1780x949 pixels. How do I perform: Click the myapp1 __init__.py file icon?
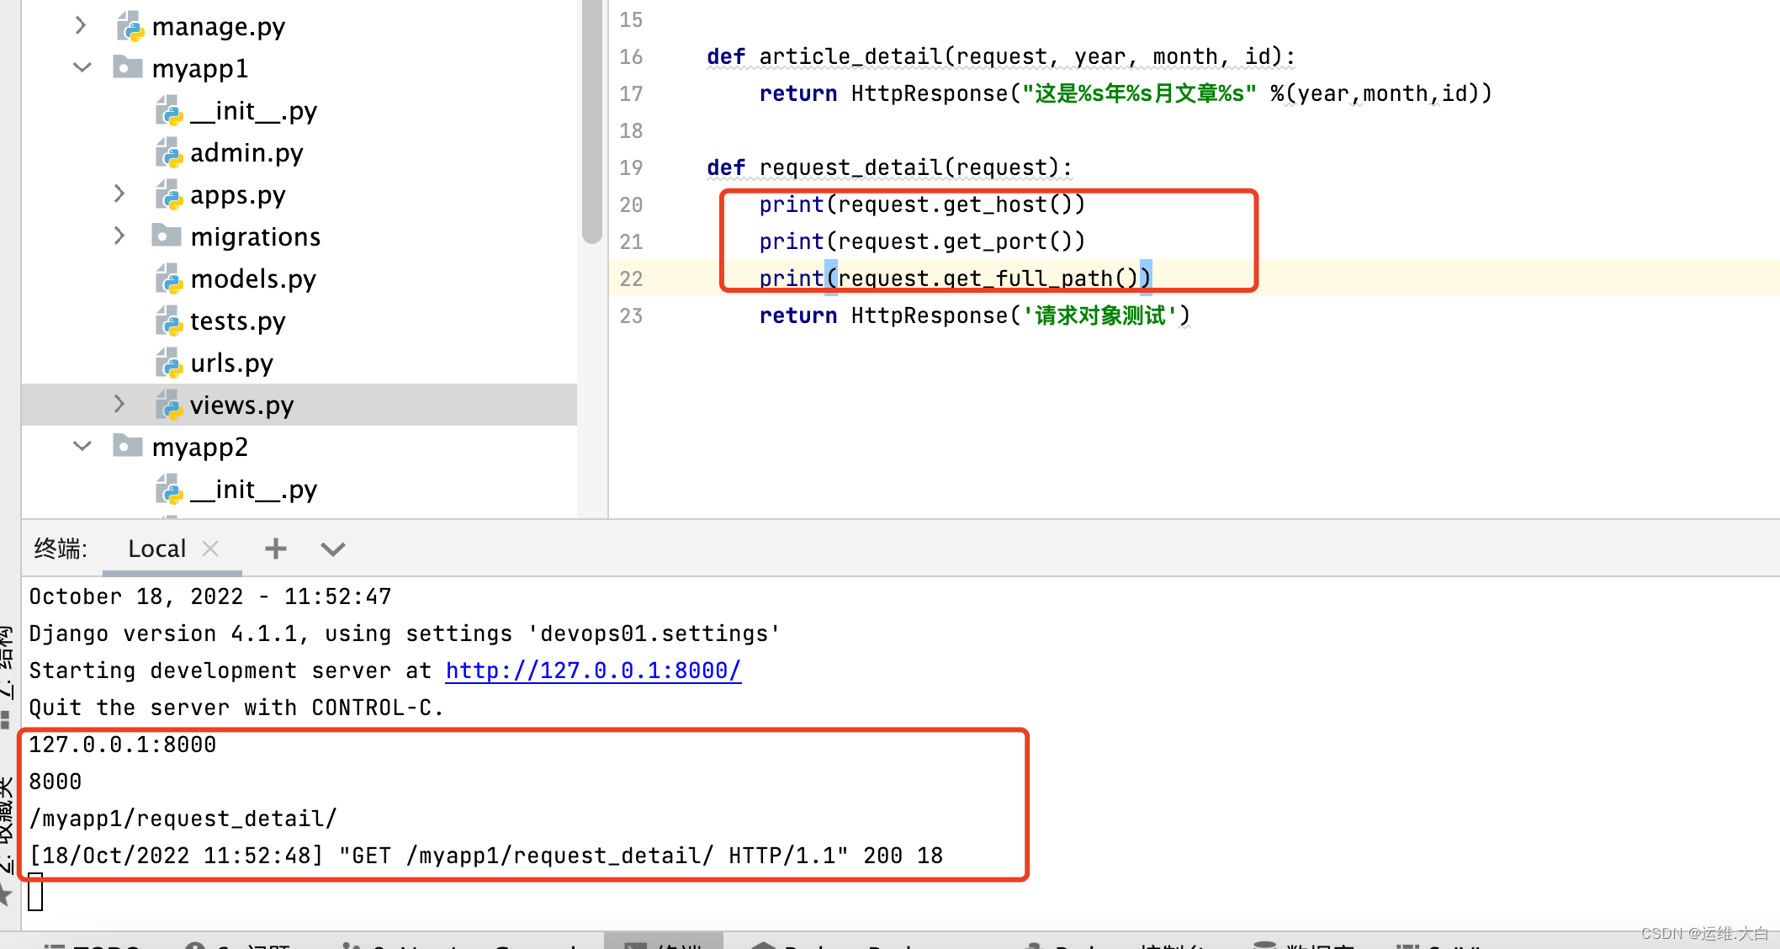coord(169,110)
